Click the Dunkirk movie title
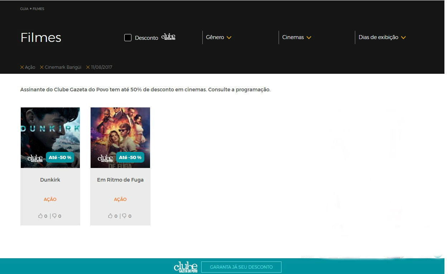448x274 pixels. click(x=50, y=180)
